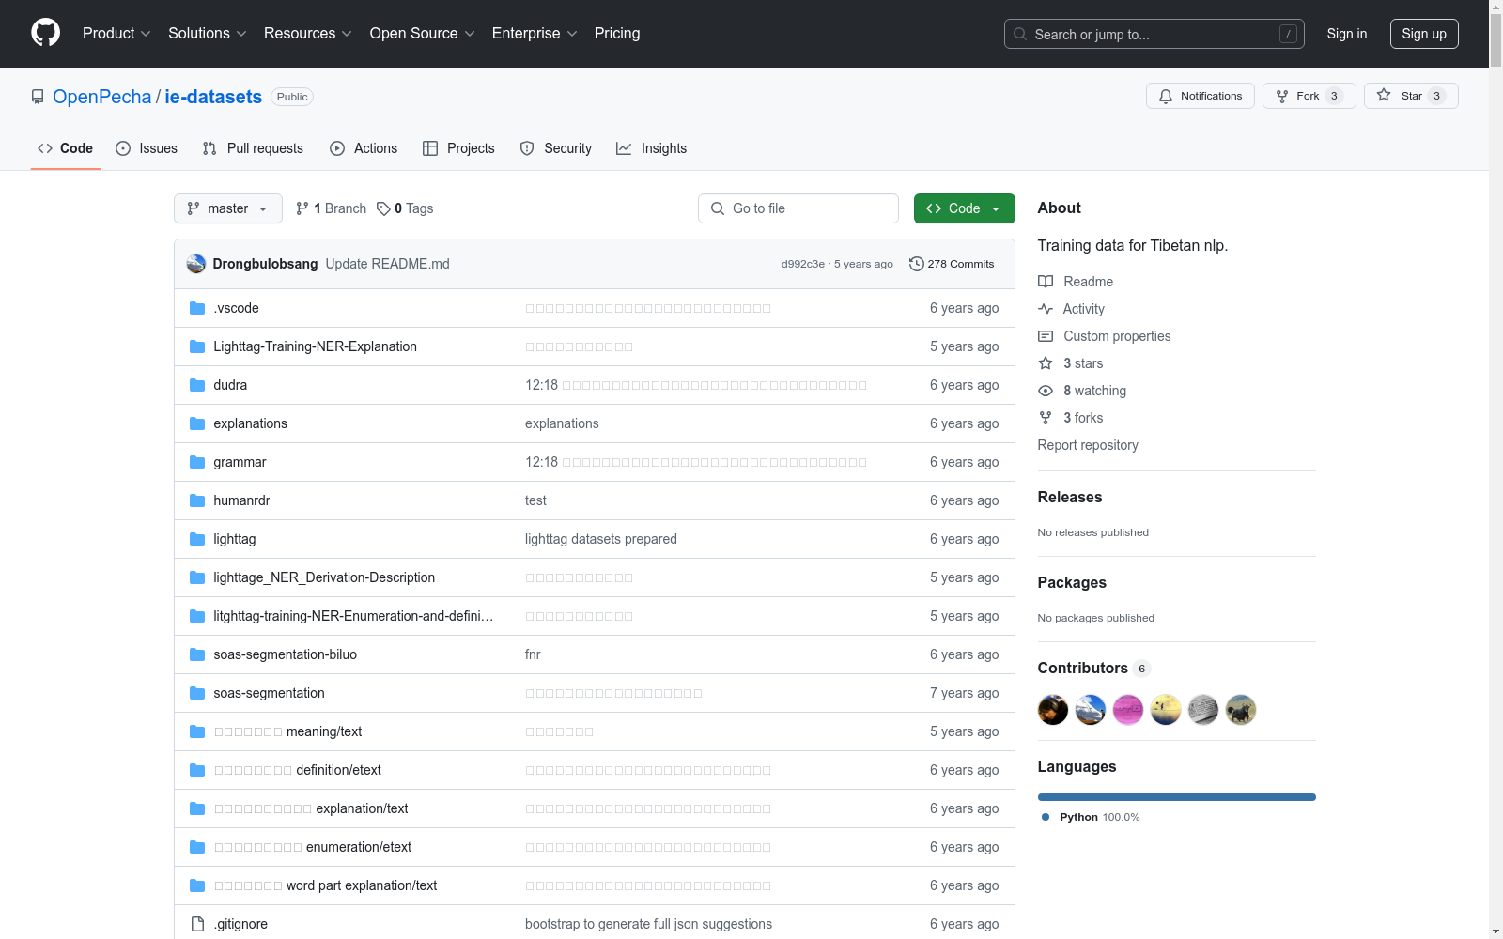This screenshot has width=1503, height=939.
Task: Click the Go to file input
Action: click(798, 208)
